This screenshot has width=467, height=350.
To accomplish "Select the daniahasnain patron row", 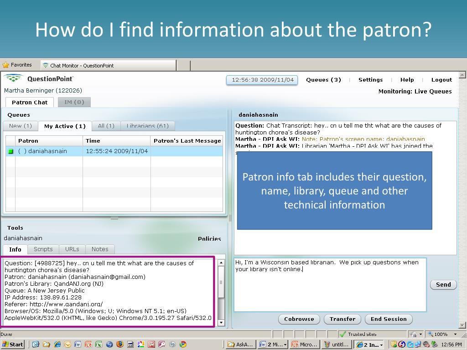I will (114, 151).
